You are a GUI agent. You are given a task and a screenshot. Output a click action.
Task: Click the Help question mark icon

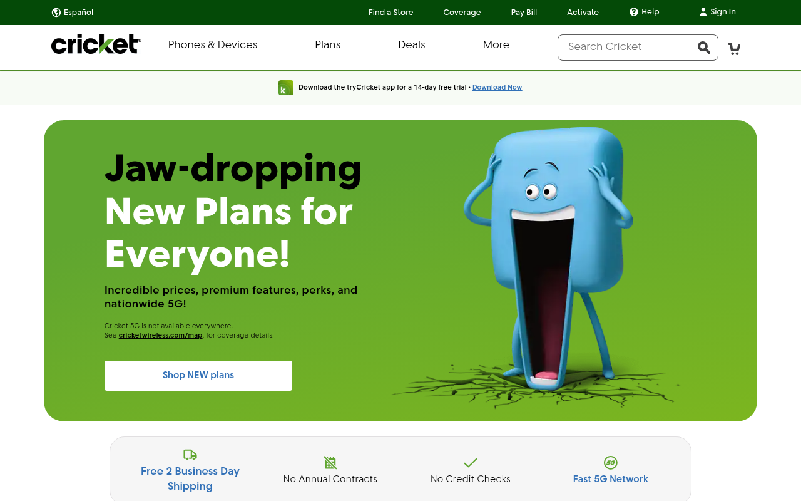(x=634, y=12)
